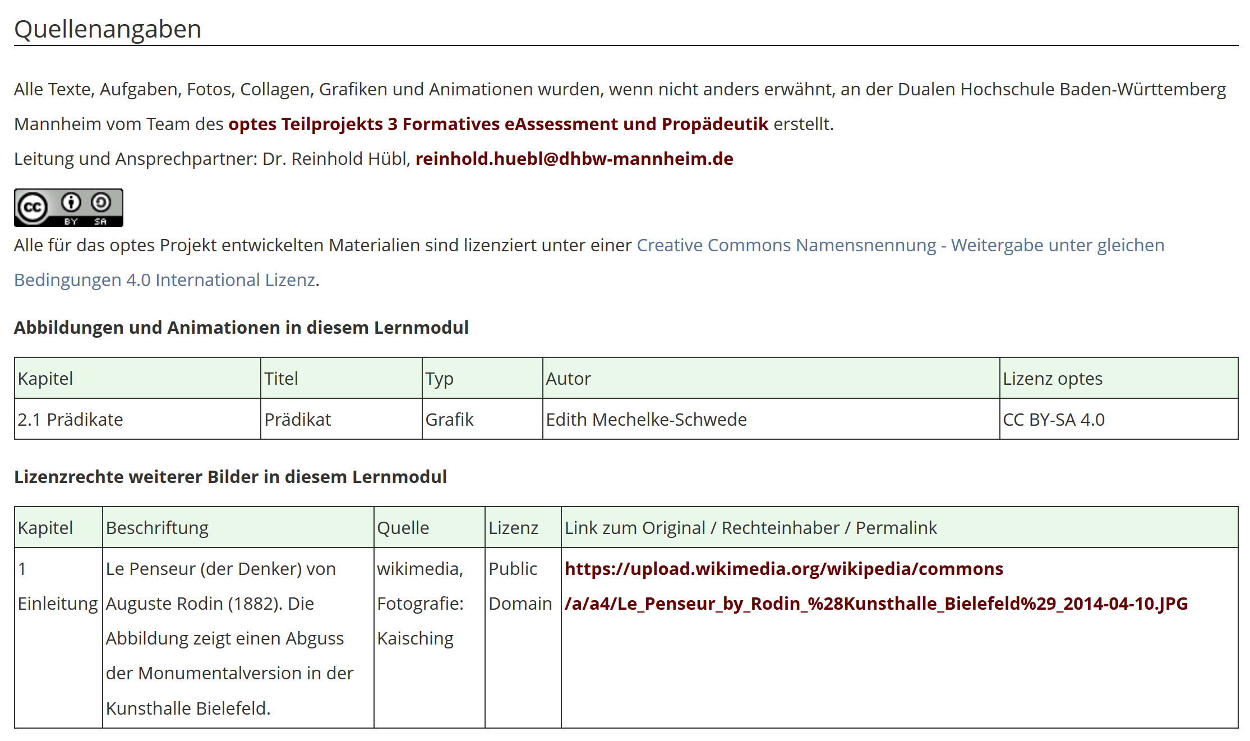This screenshot has height=741, width=1250.
Task: Open the upload.wikimedia.org commons image link
Action: click(783, 569)
